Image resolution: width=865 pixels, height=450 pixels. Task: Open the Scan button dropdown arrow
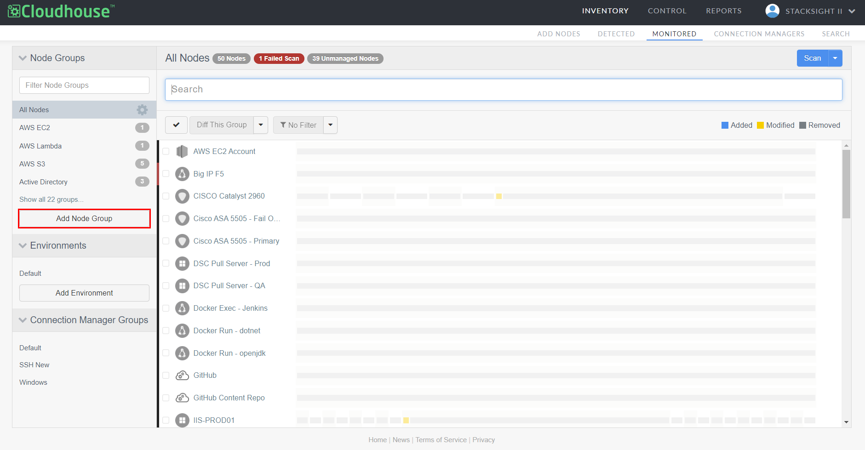coord(835,58)
